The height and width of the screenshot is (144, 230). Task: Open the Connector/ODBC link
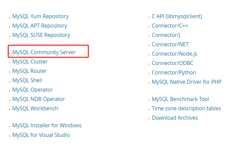[172, 63]
